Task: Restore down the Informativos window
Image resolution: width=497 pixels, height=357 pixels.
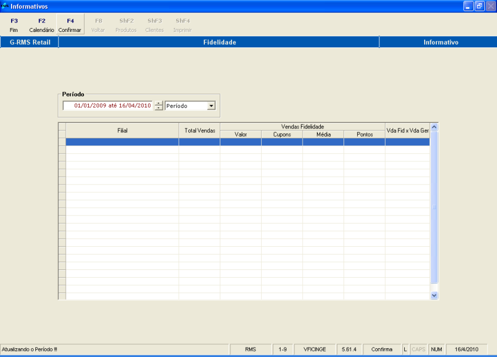Action: (479, 6)
